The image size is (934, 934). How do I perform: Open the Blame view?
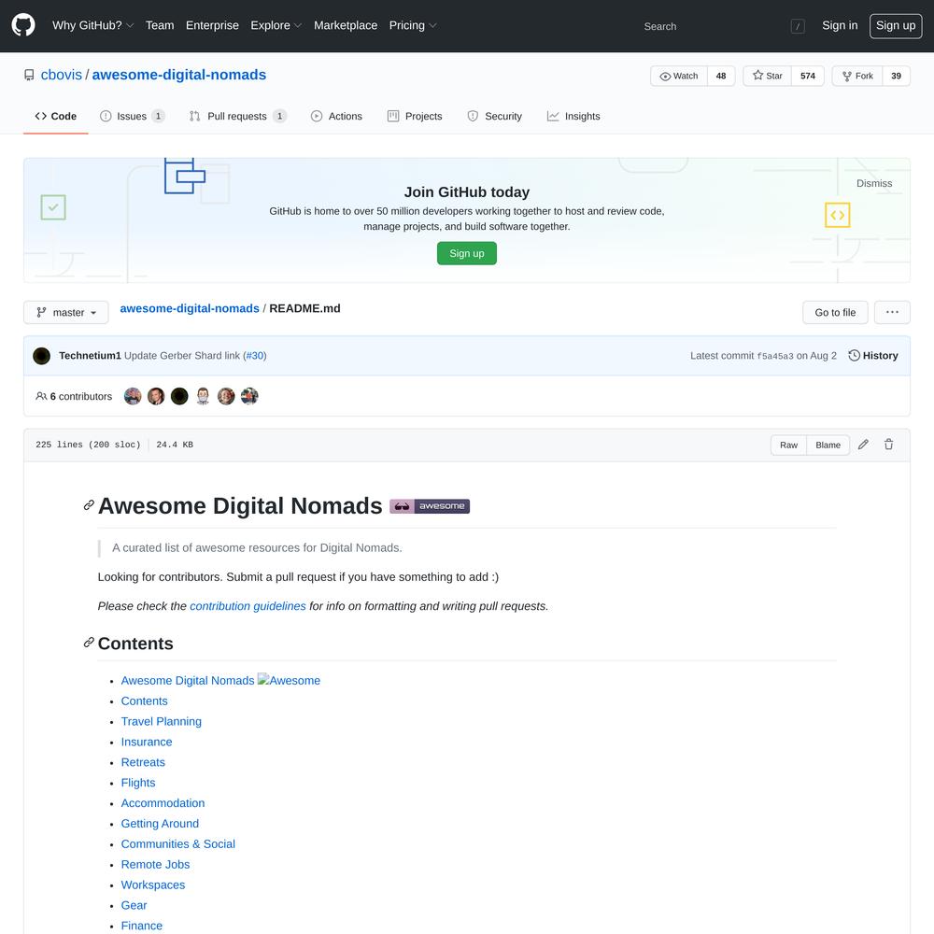coord(828,445)
